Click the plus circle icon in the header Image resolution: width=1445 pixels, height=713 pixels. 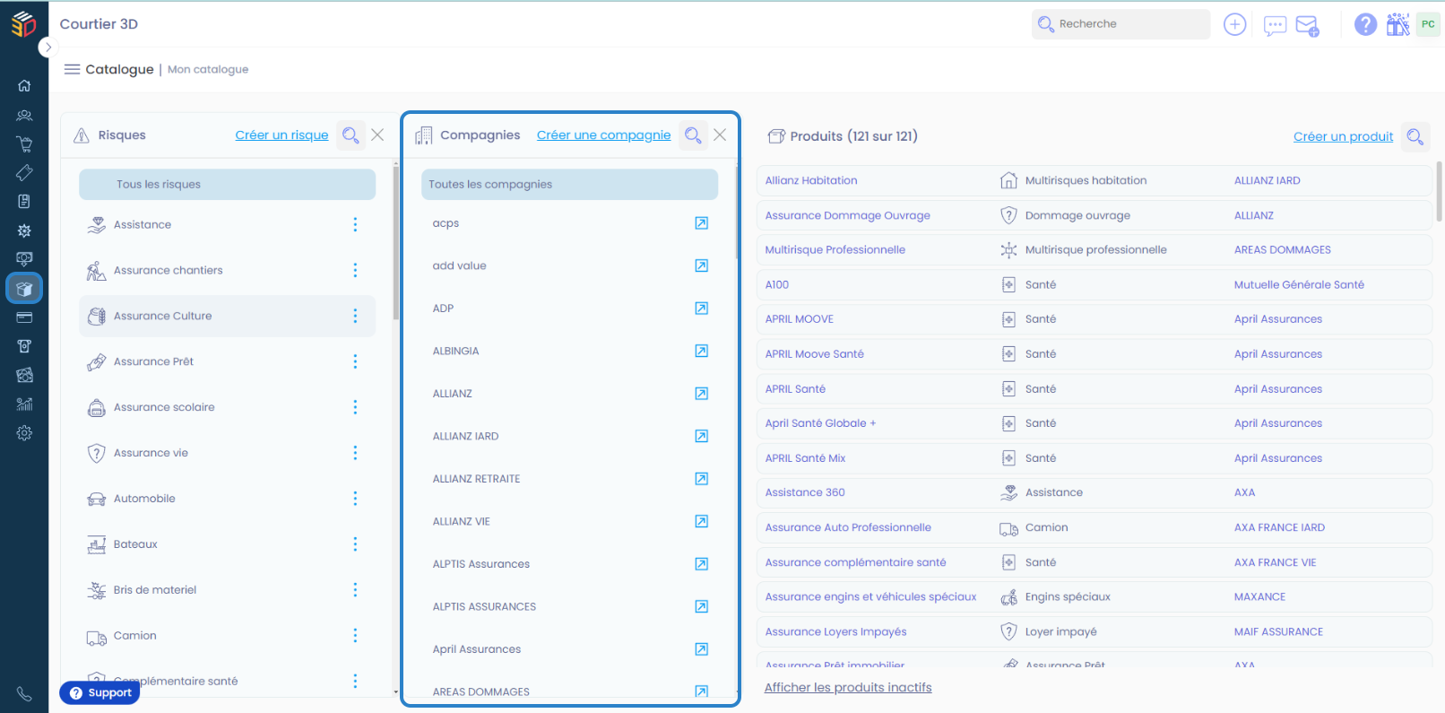(1235, 24)
